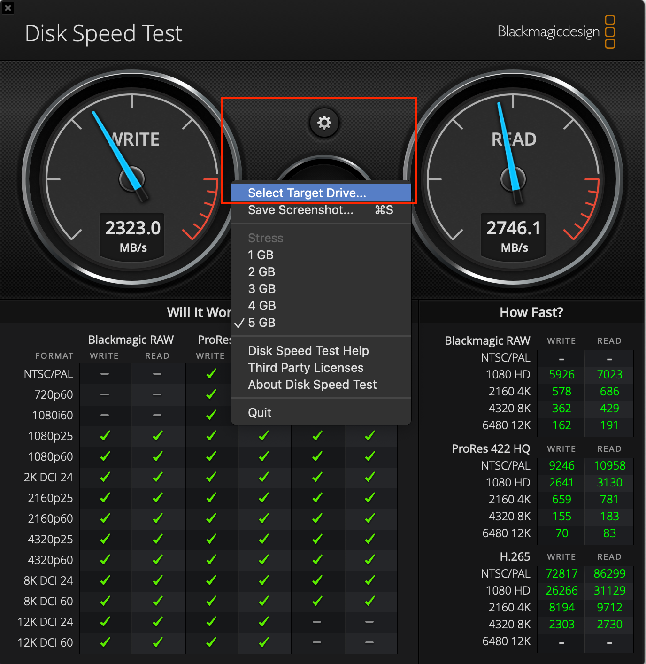Click the WRITE gauge dial label

tap(134, 139)
